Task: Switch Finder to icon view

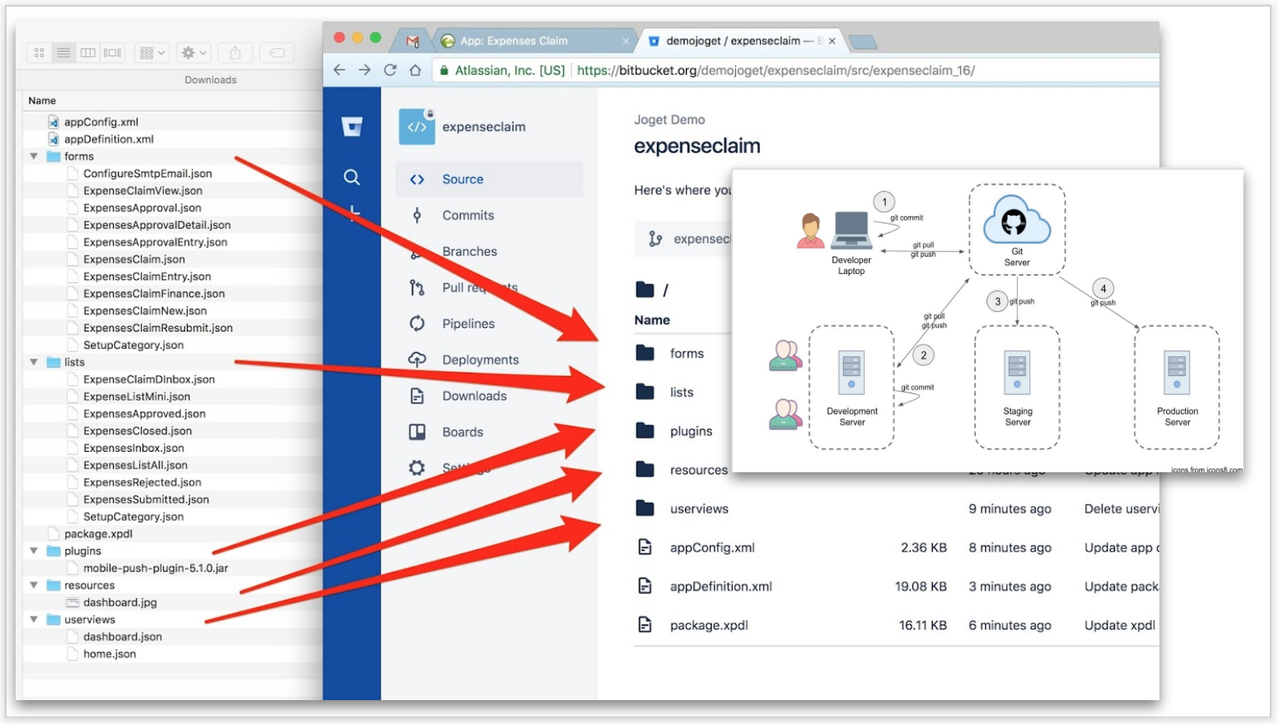Action: click(39, 53)
